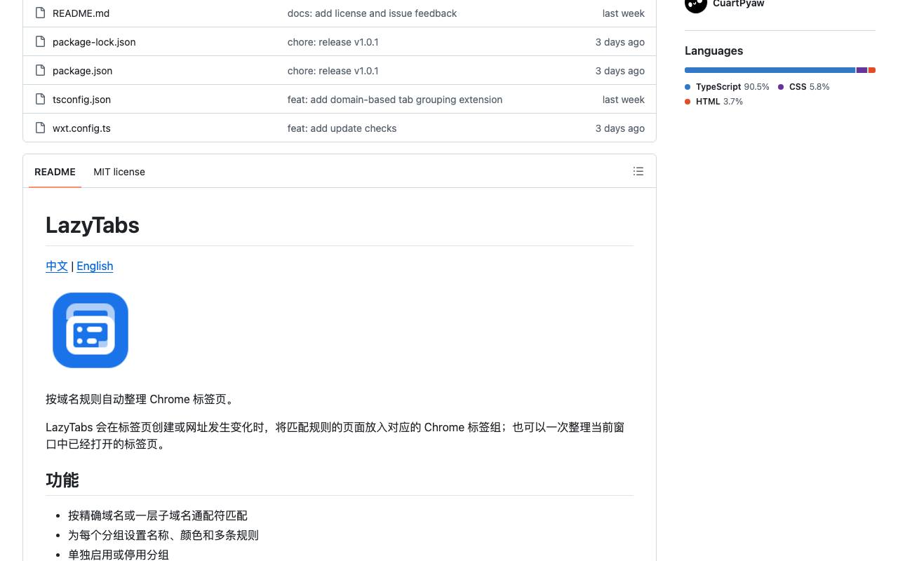Screen dimensions: 898x561
Task: Open the package-lock.json file
Action: point(94,42)
